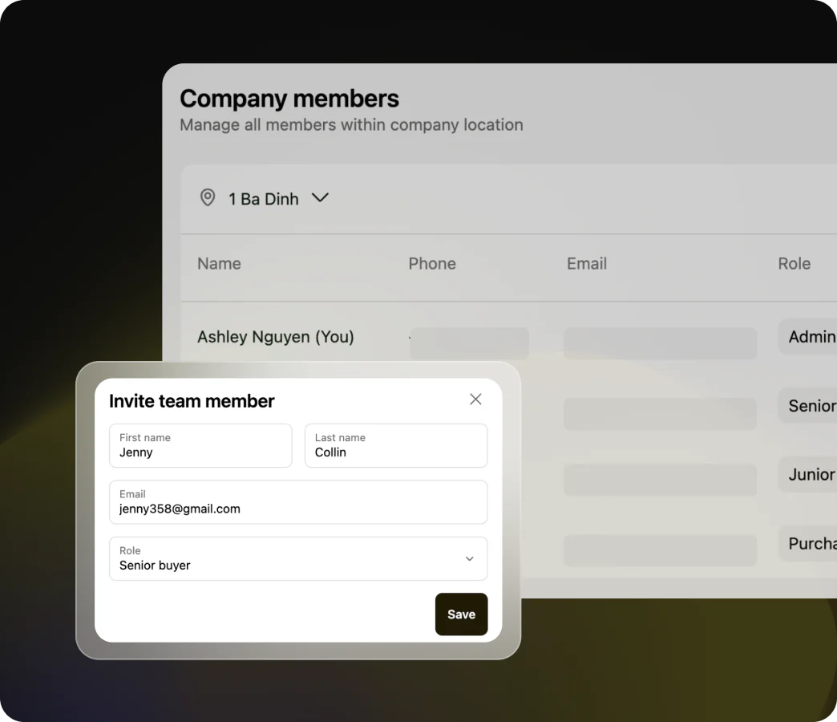837x722 pixels.
Task: Select the Email column header in table
Action: 587,264
